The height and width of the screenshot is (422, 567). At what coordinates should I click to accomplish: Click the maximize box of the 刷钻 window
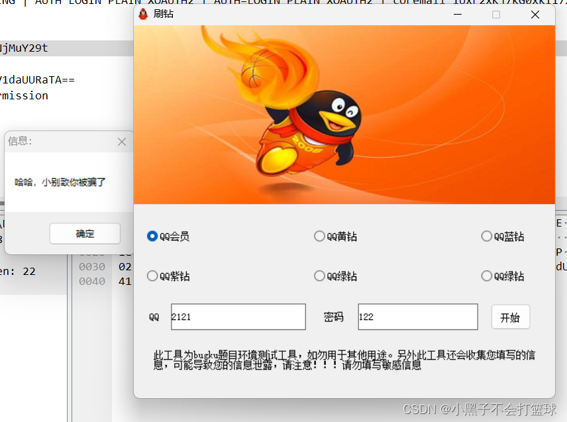[496, 15]
